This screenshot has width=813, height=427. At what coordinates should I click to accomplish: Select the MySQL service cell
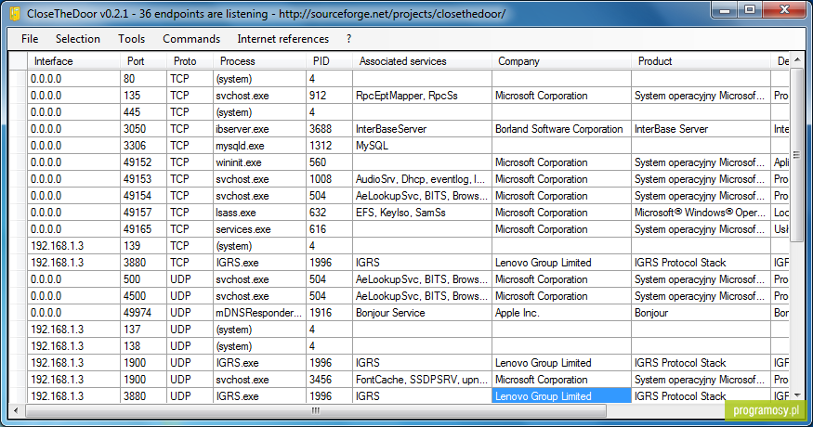[422, 146]
